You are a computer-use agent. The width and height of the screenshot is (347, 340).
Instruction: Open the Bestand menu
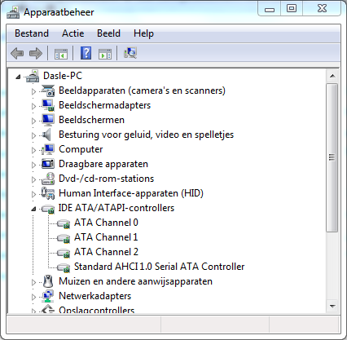point(32,33)
